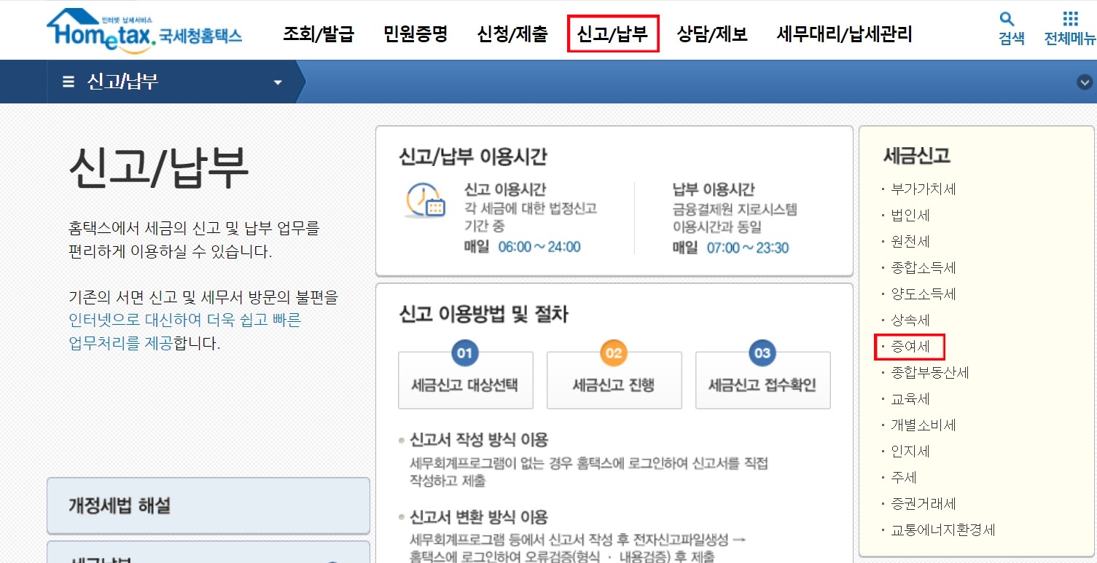
Task: Open the 민원증명 menu
Action: pyautogui.click(x=415, y=34)
